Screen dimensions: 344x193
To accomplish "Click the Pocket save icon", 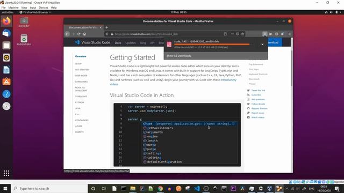I will [x=238, y=34].
